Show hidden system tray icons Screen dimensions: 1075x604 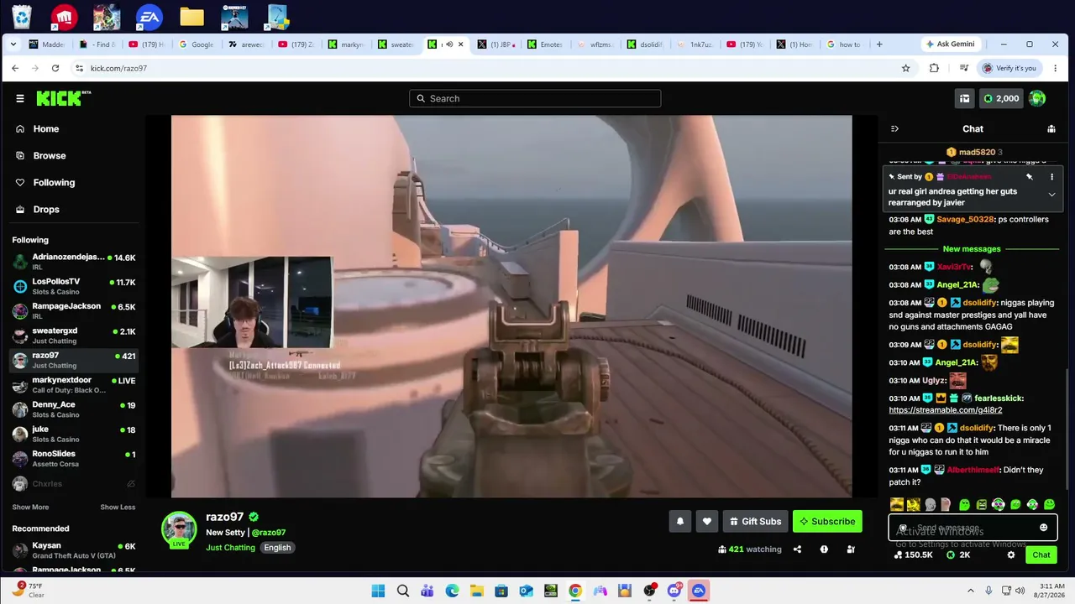[971, 591]
